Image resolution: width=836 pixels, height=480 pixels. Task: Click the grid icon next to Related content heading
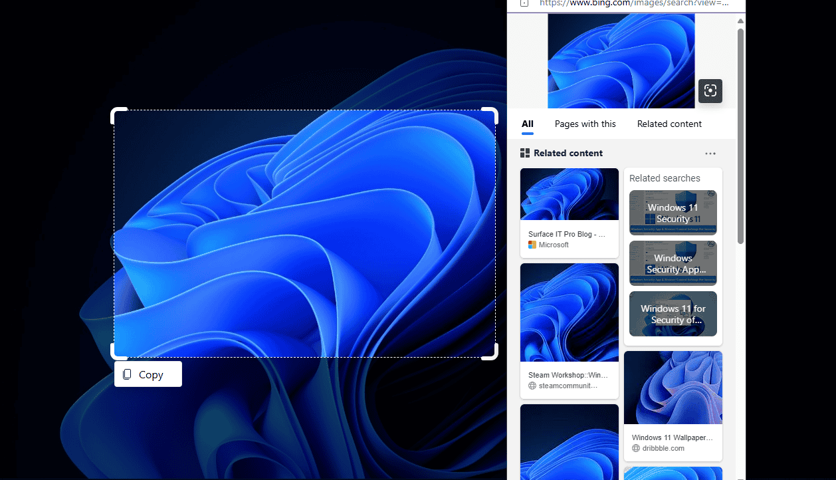(525, 154)
